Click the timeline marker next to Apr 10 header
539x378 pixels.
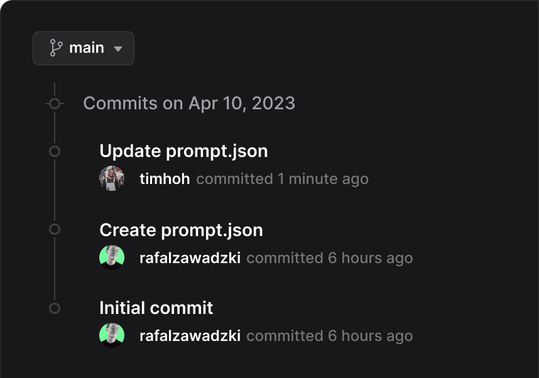(55, 103)
